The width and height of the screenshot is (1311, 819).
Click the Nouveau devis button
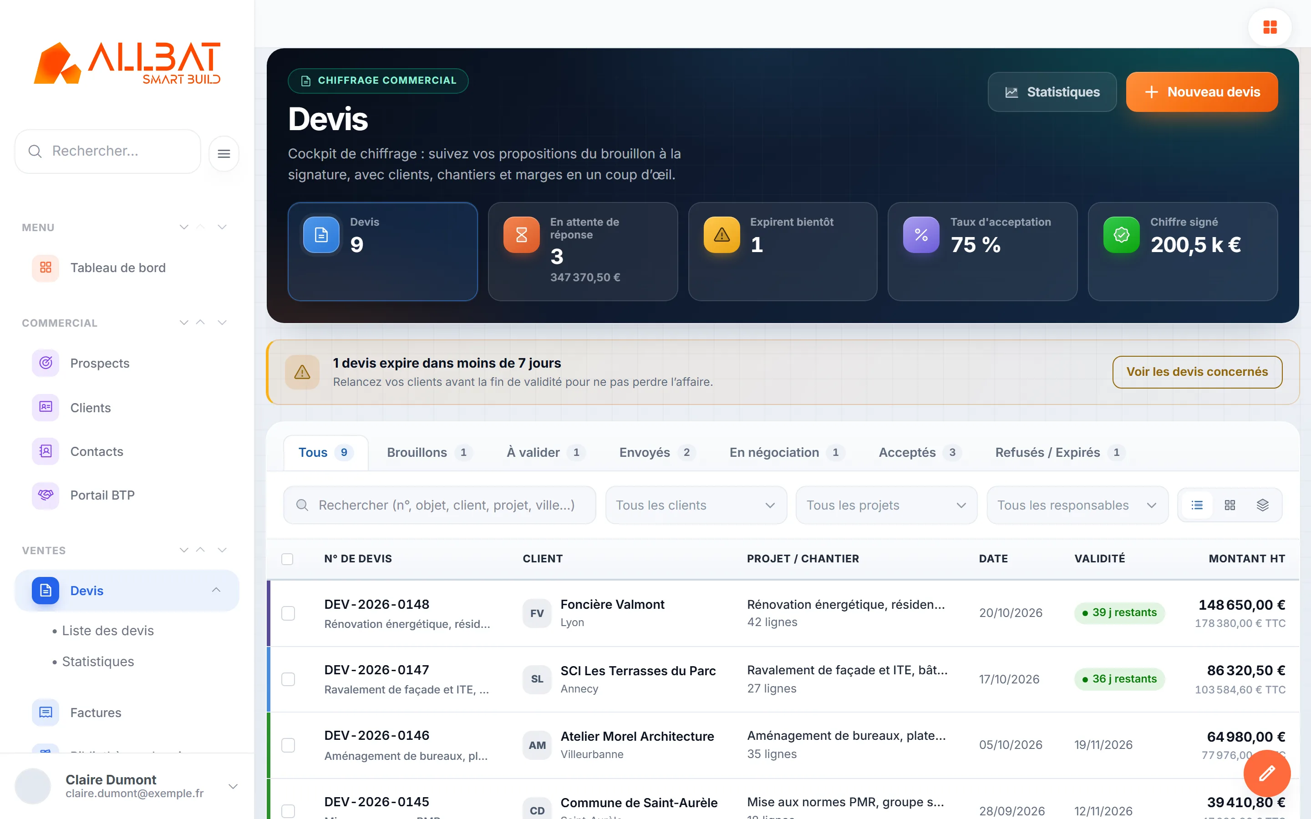(1202, 92)
